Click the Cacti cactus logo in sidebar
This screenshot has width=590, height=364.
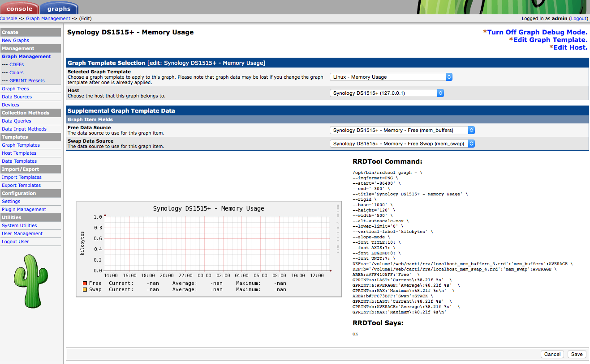(x=30, y=281)
